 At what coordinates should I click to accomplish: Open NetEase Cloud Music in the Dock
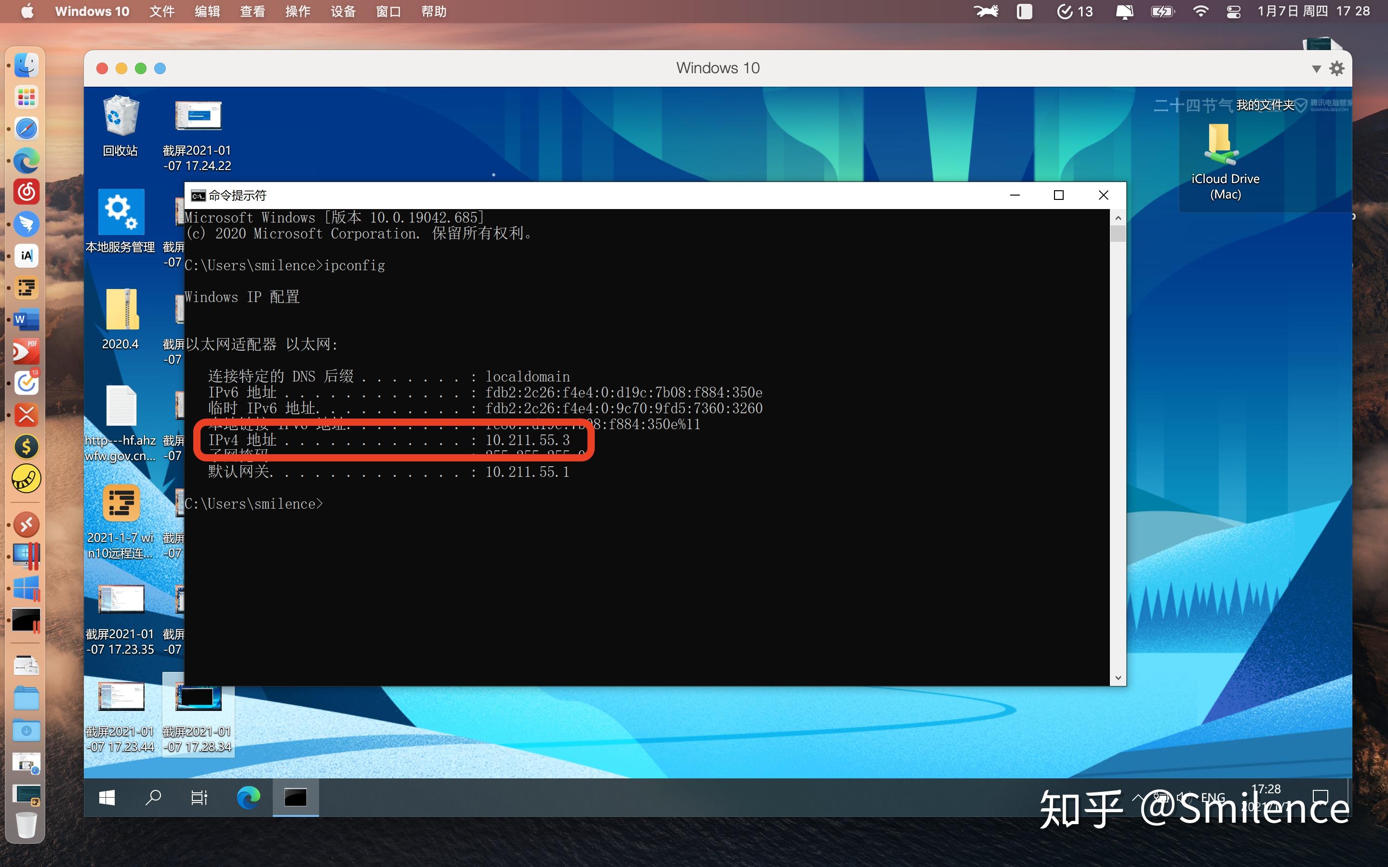coord(27,192)
